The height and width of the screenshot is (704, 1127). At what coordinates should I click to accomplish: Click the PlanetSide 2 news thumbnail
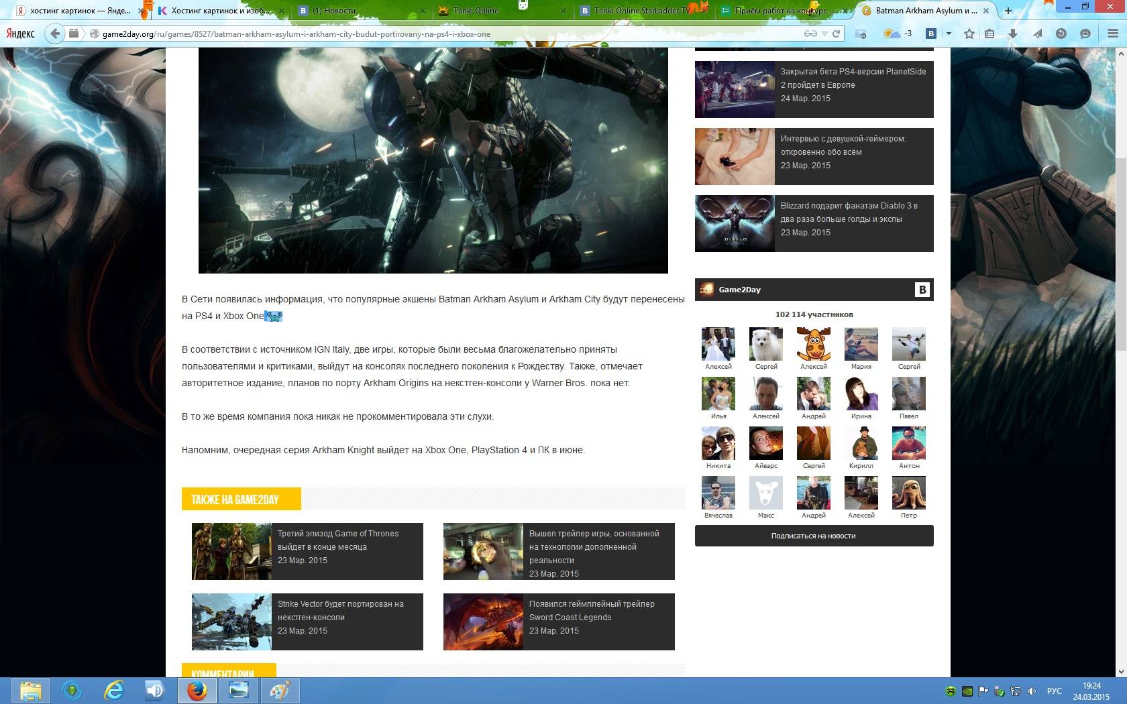[735, 89]
